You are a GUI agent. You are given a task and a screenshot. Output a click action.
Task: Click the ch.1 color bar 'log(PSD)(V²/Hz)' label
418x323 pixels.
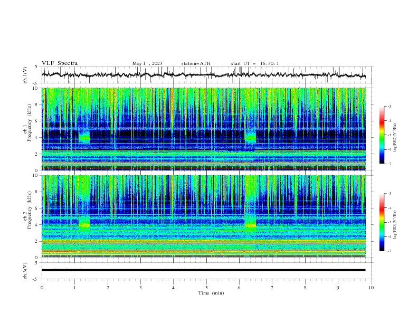pyautogui.click(x=395, y=138)
